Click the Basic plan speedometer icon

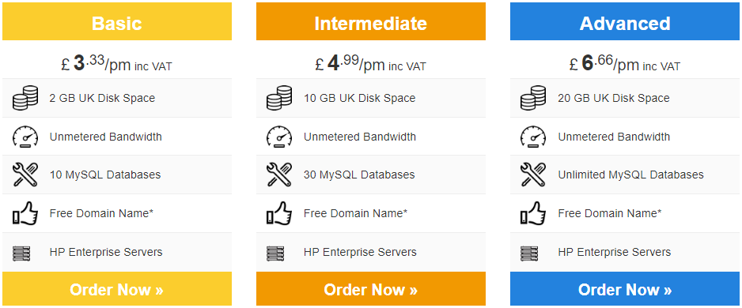[25, 137]
